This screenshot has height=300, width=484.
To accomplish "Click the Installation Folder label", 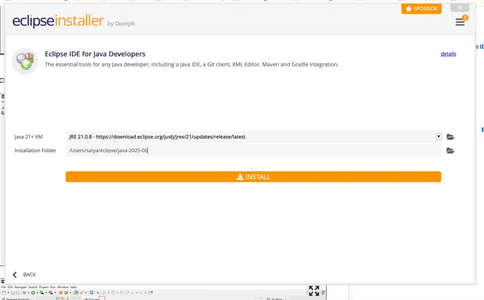I will 35,150.
